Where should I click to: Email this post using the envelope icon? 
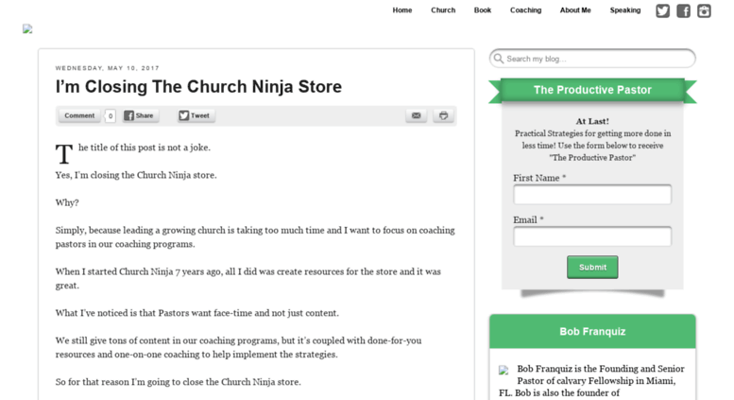(x=417, y=115)
